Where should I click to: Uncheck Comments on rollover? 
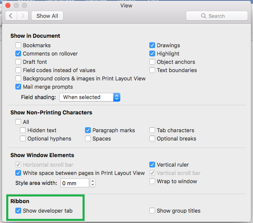tap(18, 53)
